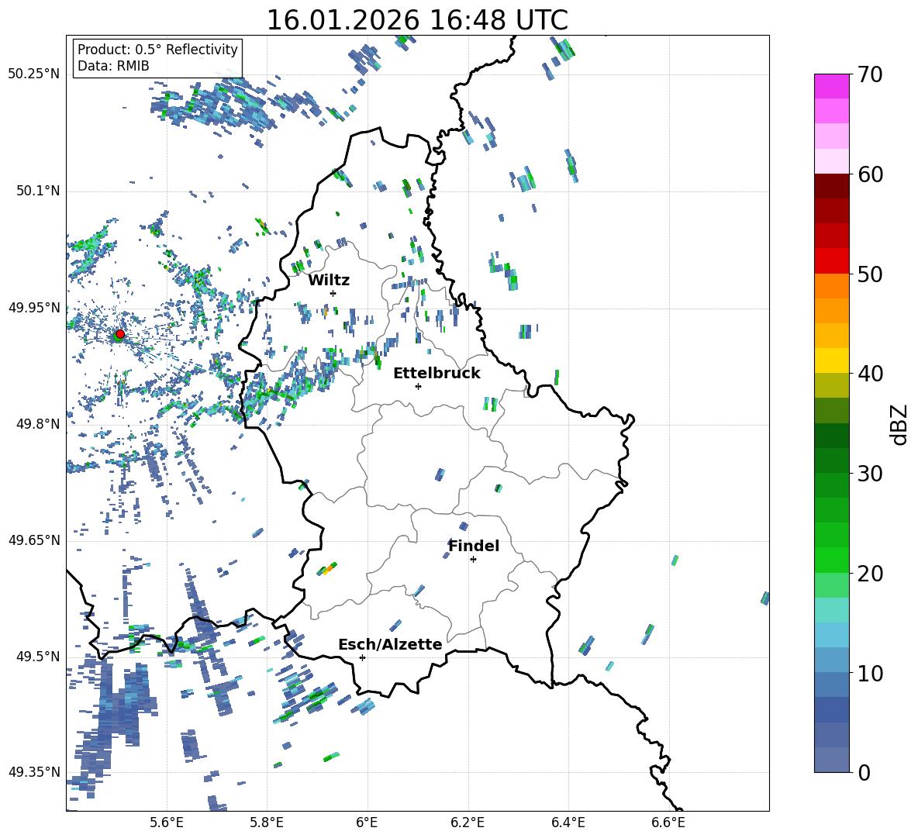Click the Esch/Alzette city label
This screenshot has height=838, width=918.
[x=391, y=644]
